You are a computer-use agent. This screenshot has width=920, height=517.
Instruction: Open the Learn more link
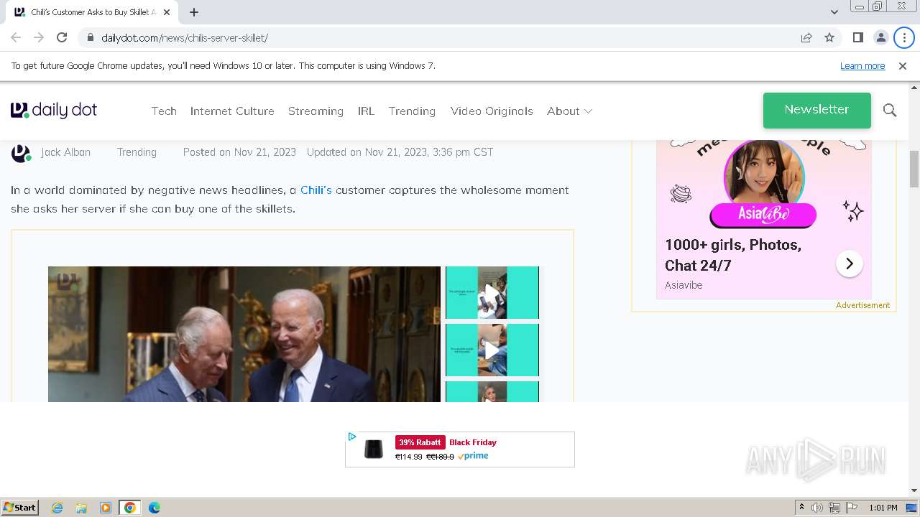862,65
